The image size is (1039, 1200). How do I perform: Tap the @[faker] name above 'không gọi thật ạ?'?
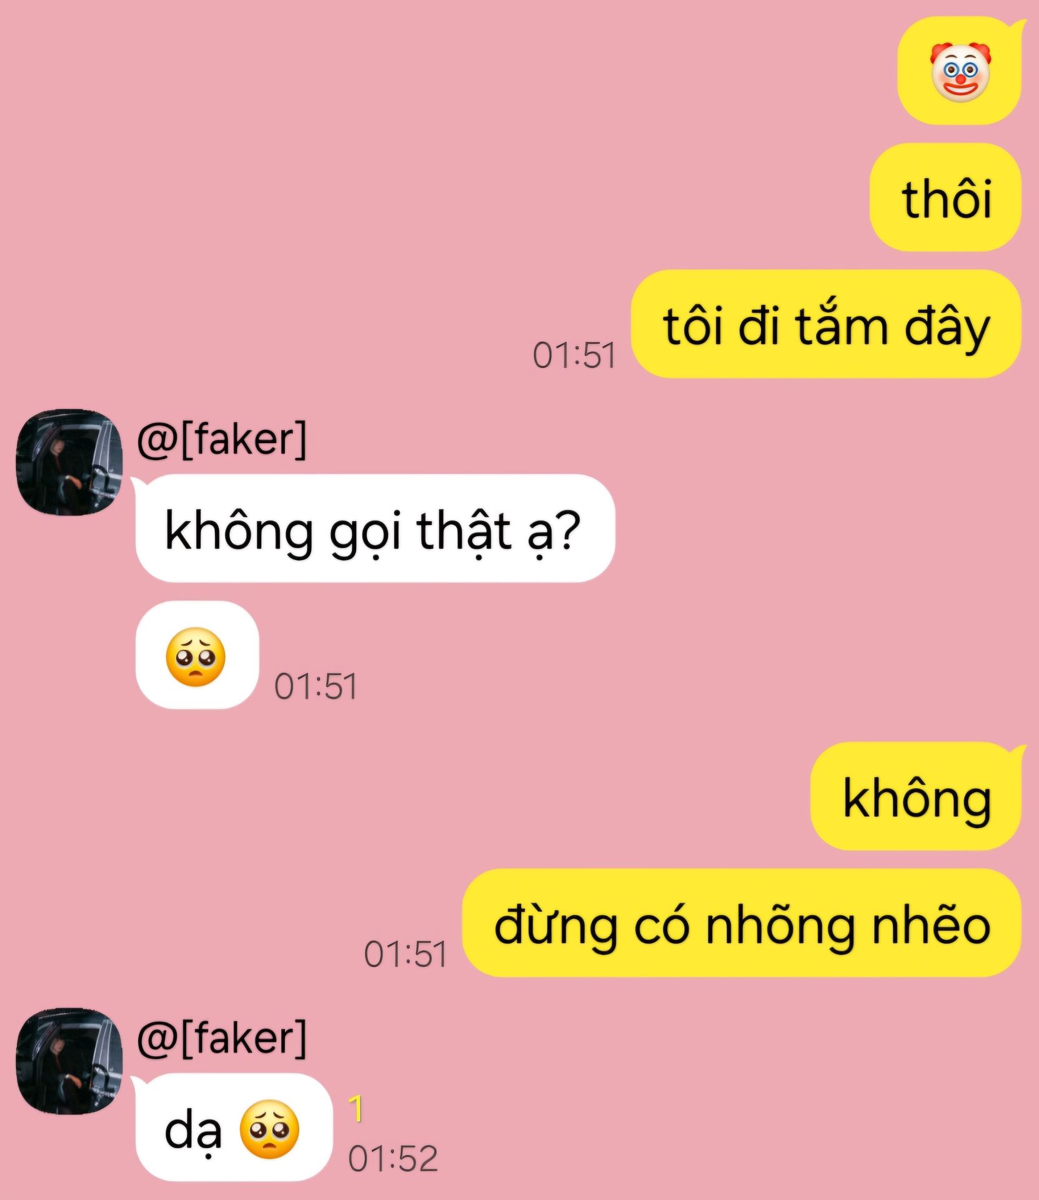(x=222, y=439)
